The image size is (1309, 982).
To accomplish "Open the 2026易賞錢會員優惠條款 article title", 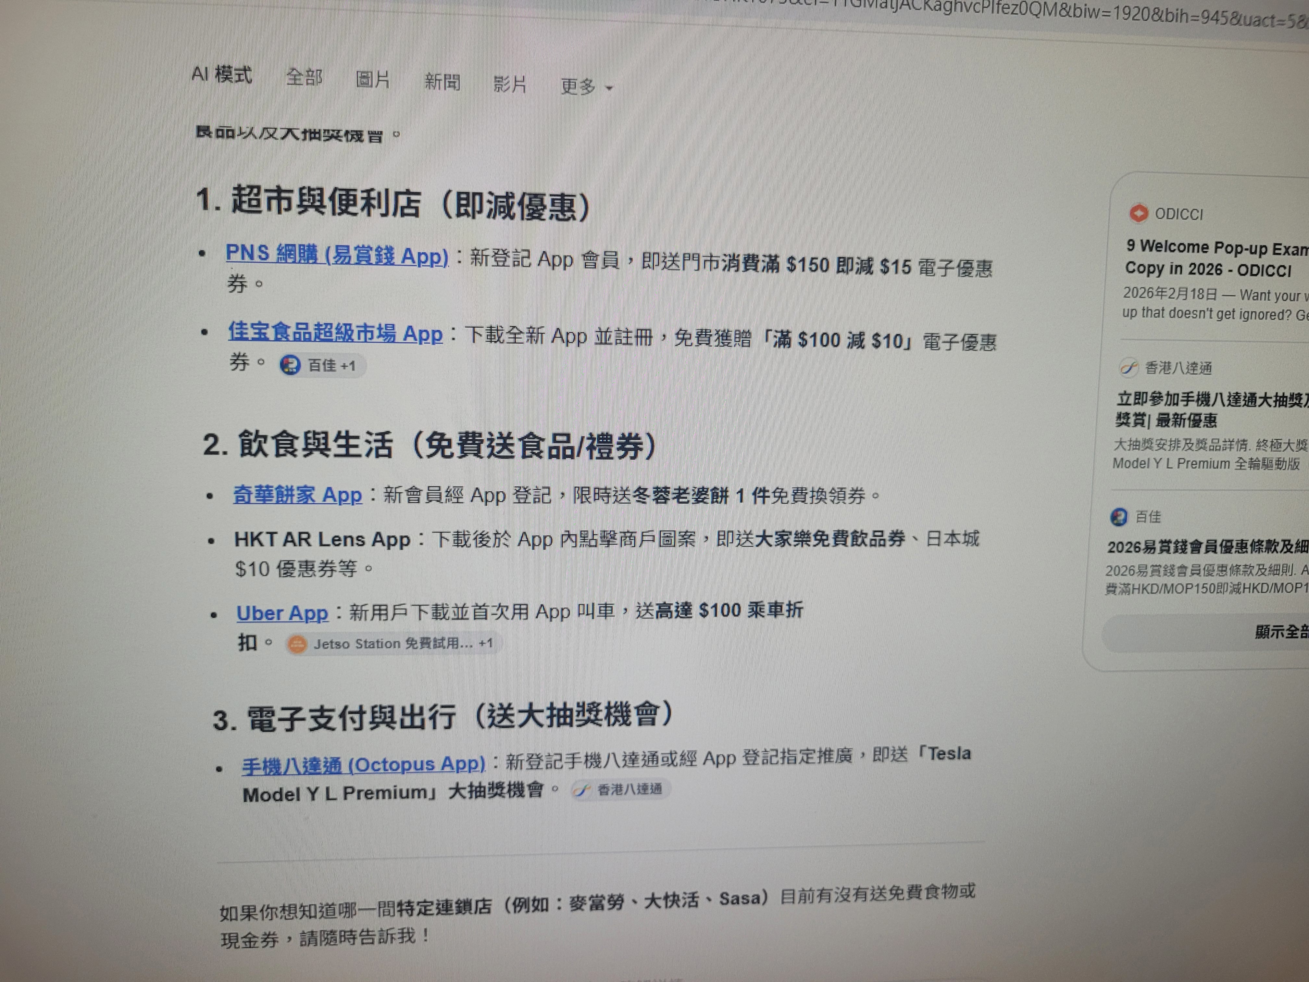I will (1207, 547).
